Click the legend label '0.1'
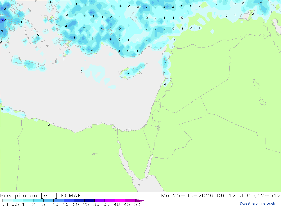 (5, 204)
